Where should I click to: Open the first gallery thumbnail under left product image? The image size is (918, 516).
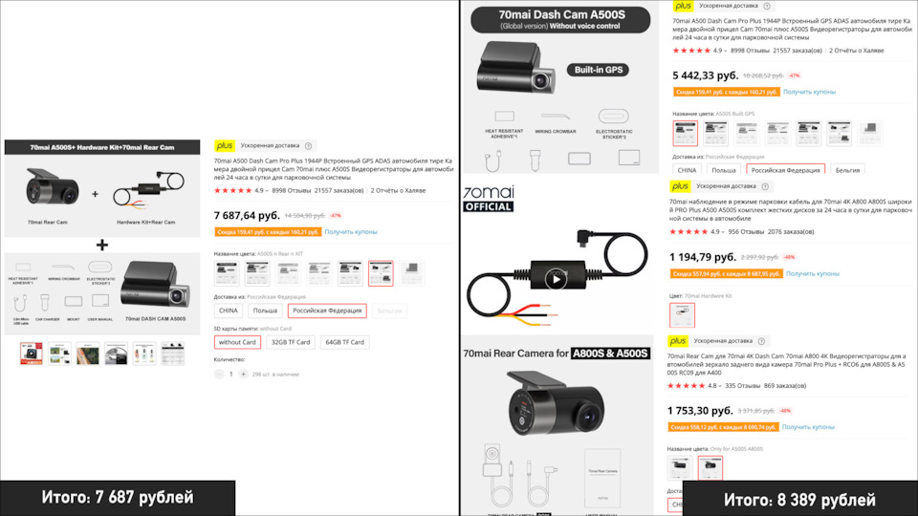tap(31, 354)
